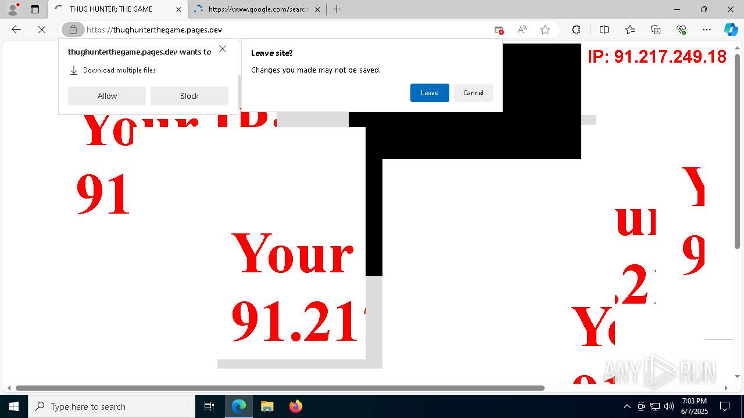Toggle split screen view
Image resolution: width=744 pixels, height=418 pixels.
(604, 30)
